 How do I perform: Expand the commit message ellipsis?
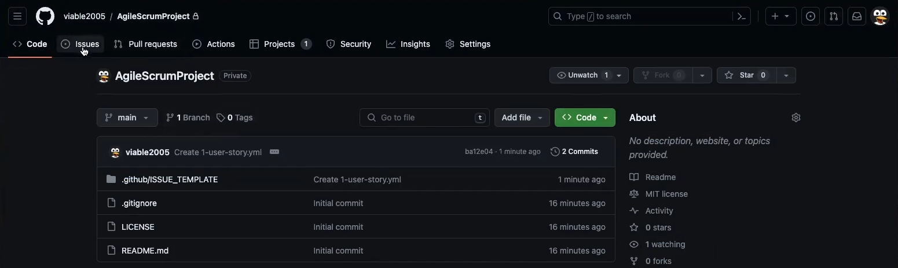(x=274, y=152)
